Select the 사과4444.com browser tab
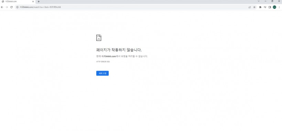The width and height of the screenshot is (282, 131). [18, 2]
